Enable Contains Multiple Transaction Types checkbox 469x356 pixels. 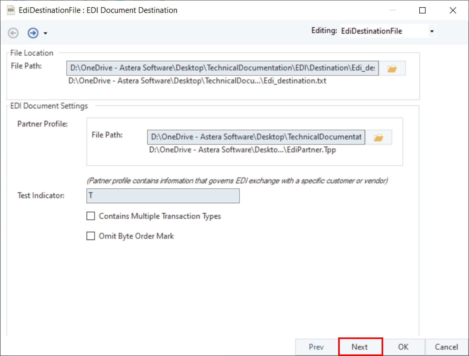click(91, 216)
